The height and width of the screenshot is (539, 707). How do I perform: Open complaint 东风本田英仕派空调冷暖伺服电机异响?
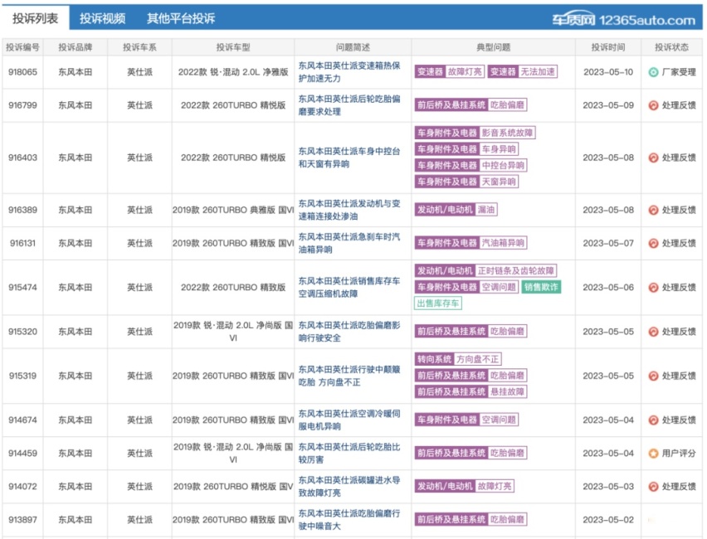coord(349,420)
